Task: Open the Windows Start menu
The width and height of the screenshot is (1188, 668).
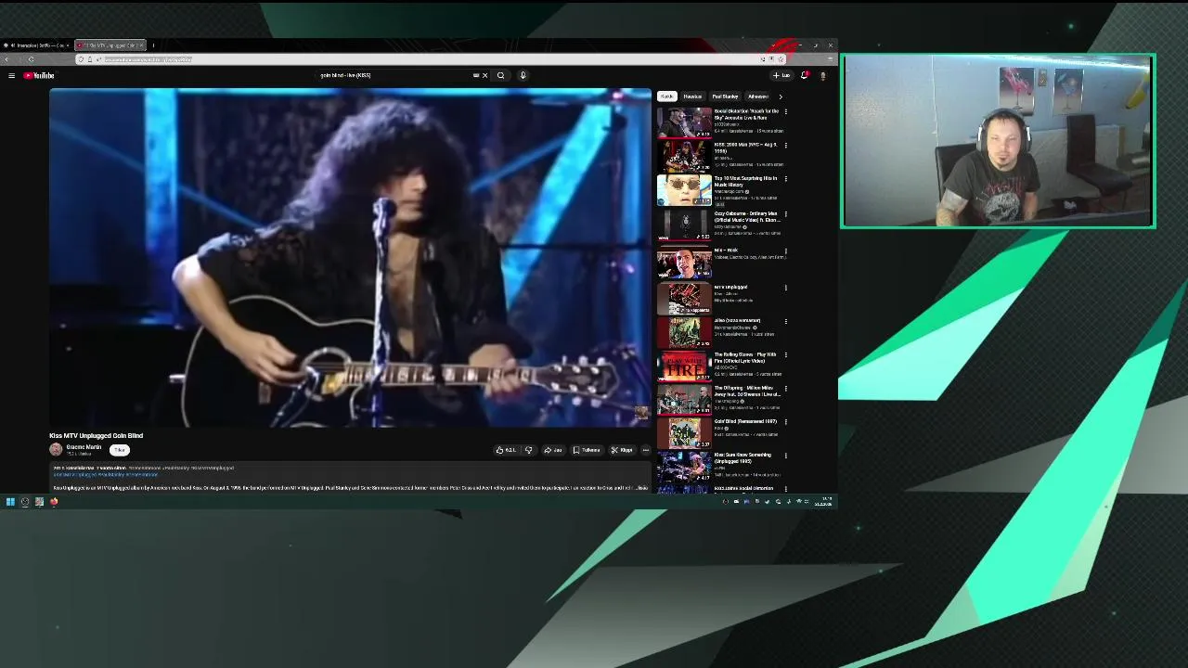Action: pos(10,502)
